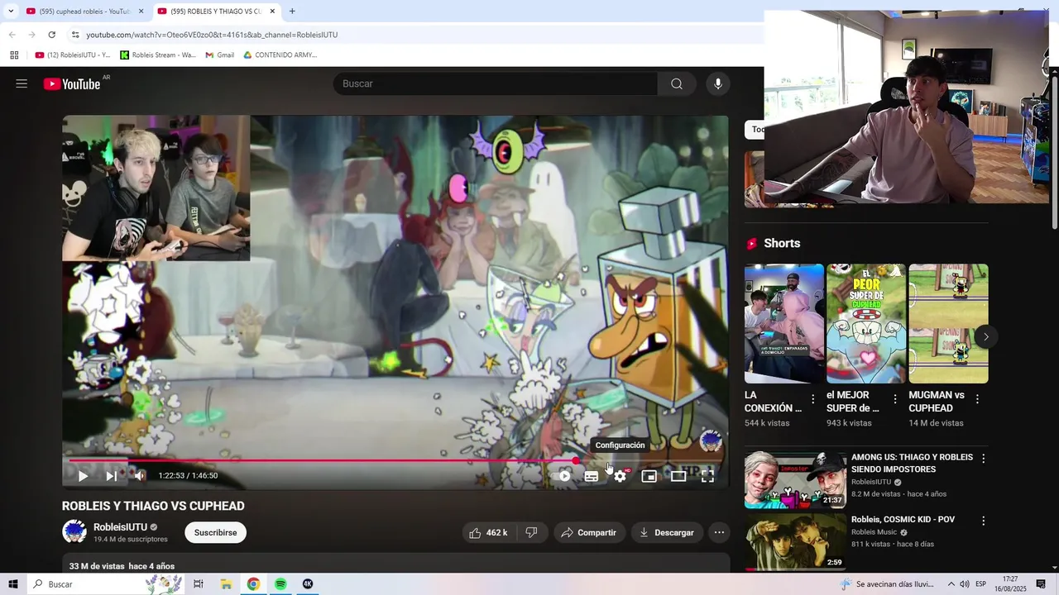Open the RobleisIUTU channel avatar
Viewport: 1059px width, 595px height.
pos(74,532)
